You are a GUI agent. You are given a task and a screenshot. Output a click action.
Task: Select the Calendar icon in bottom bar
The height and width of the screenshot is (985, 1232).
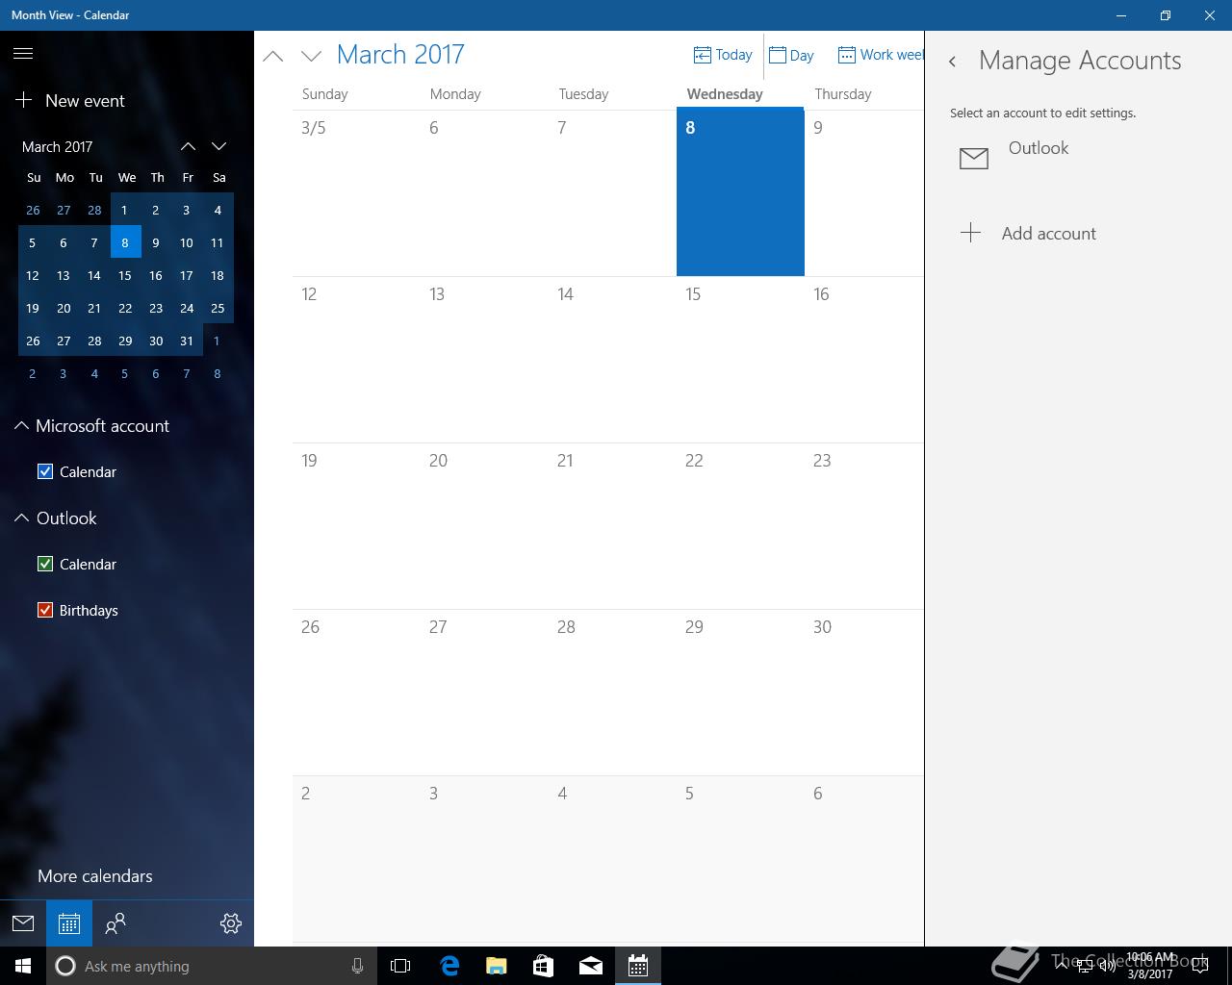[x=69, y=923]
